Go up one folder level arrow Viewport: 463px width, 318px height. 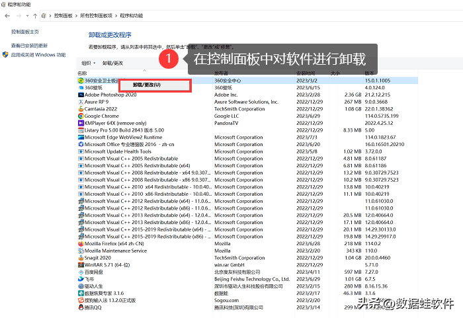35,16
